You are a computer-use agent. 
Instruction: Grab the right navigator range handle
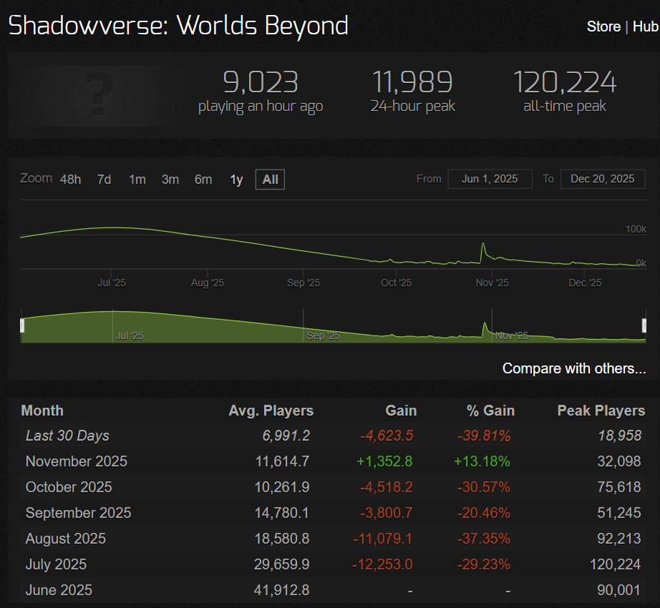click(644, 325)
